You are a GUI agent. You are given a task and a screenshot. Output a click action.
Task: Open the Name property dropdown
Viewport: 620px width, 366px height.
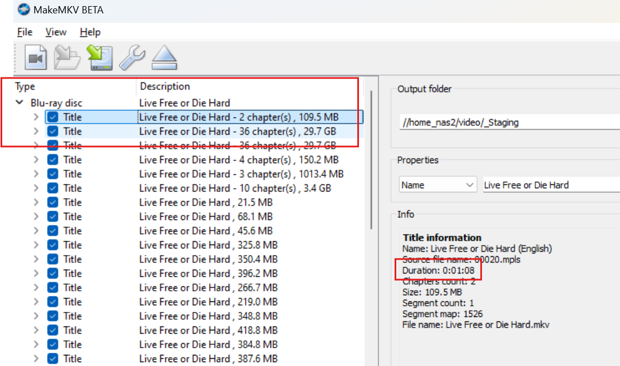[x=437, y=185]
